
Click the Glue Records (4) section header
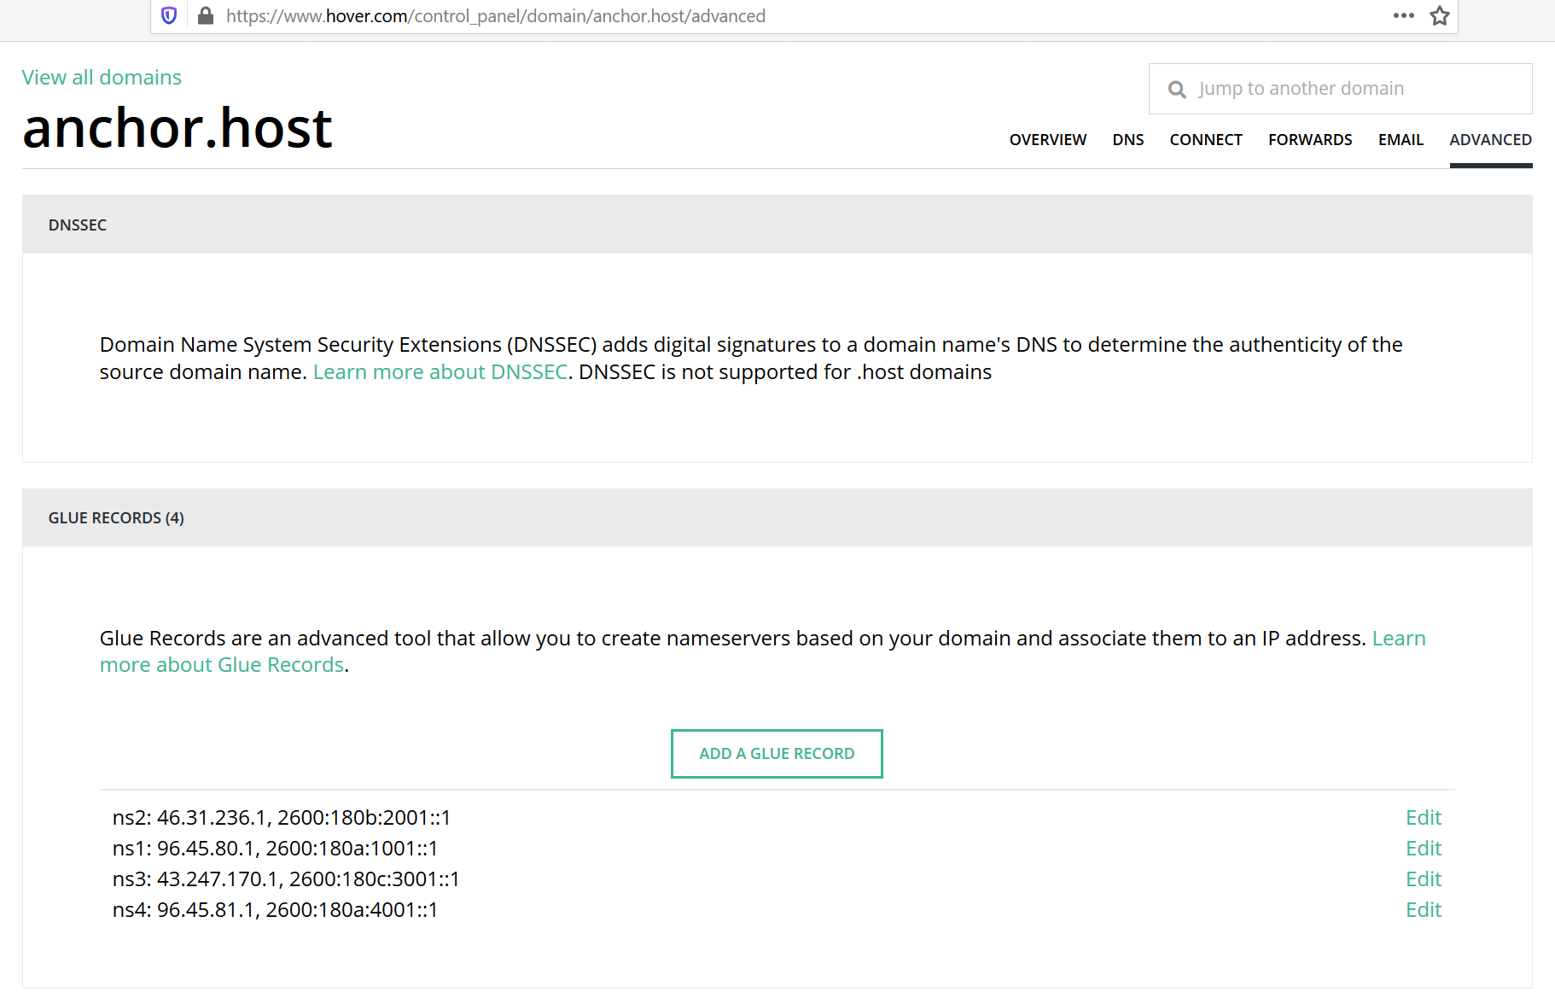tap(777, 517)
